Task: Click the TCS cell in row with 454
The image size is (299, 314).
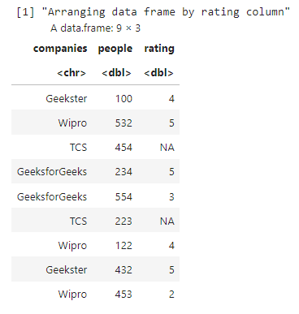Action: coord(78,148)
